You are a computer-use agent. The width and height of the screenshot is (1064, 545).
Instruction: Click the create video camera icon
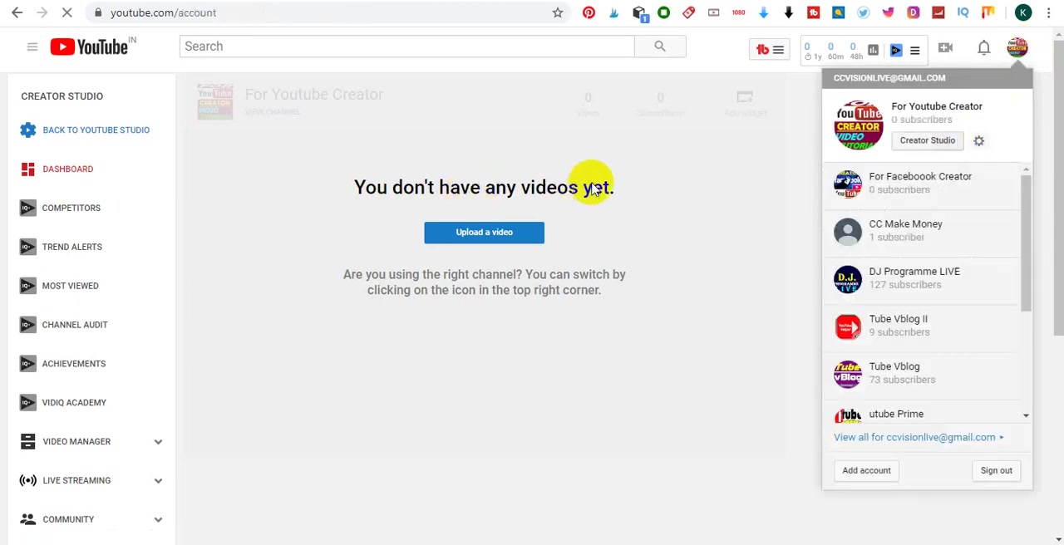coord(945,47)
